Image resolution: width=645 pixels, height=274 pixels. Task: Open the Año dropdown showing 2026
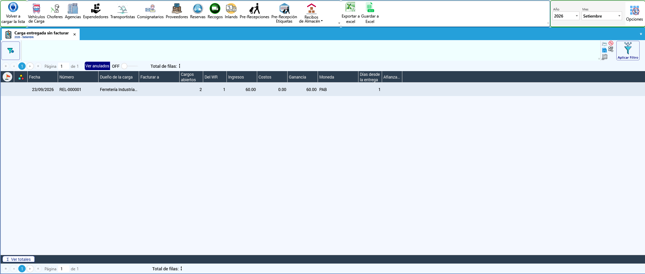[x=566, y=16]
